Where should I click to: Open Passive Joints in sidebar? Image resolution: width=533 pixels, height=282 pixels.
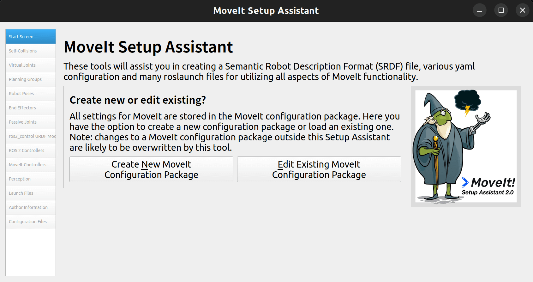coord(30,122)
